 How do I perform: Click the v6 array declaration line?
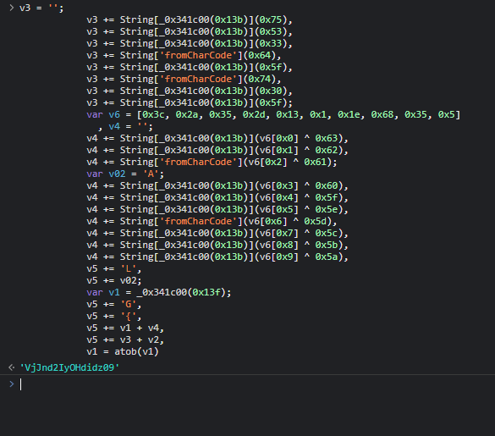(x=273, y=114)
